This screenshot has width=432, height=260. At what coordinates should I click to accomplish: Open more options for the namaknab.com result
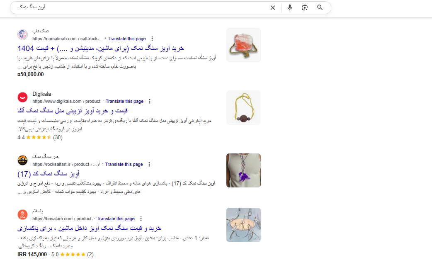point(152,39)
